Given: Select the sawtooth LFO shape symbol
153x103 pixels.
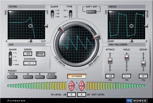Looking at the screenshot, I should (16, 57).
